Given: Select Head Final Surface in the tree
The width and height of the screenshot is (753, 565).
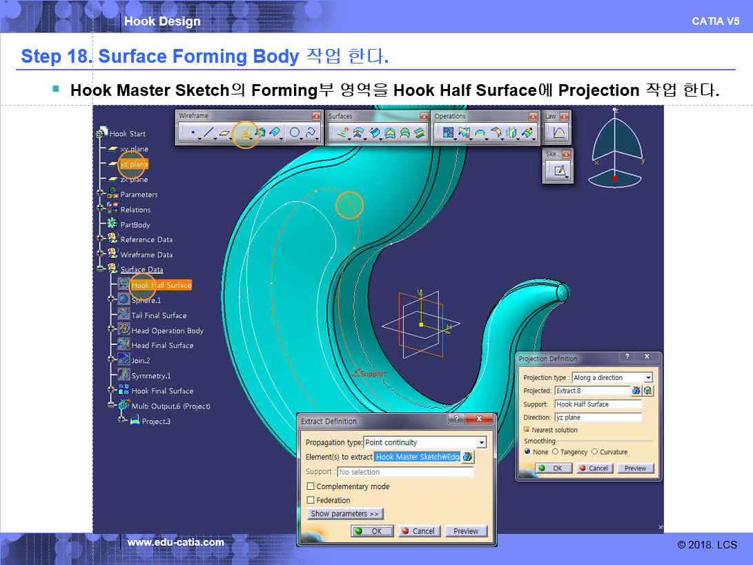Looking at the screenshot, I should click(162, 346).
